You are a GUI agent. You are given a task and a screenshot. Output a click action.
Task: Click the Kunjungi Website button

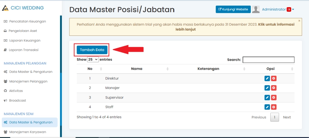(x=233, y=9)
